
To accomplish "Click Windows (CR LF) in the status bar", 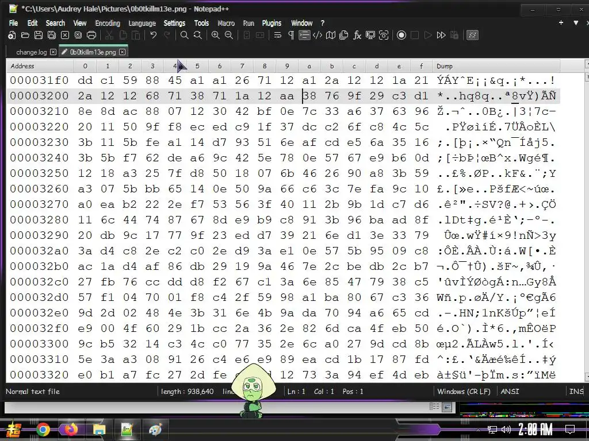I will [x=464, y=392].
